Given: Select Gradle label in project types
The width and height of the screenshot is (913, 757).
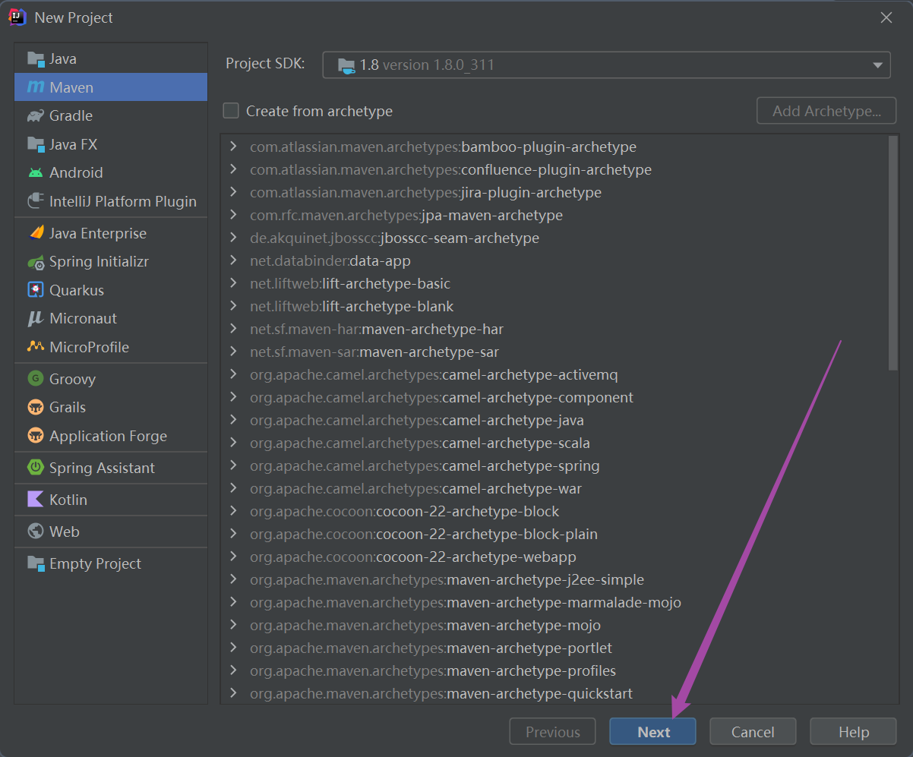Looking at the screenshot, I should (71, 115).
